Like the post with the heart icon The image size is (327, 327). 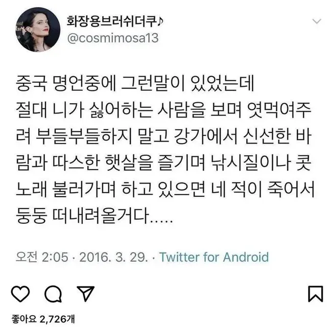click(x=20, y=294)
